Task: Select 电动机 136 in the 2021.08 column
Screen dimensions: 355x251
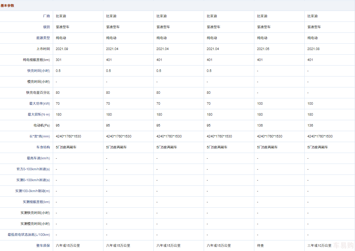Action: point(310,125)
